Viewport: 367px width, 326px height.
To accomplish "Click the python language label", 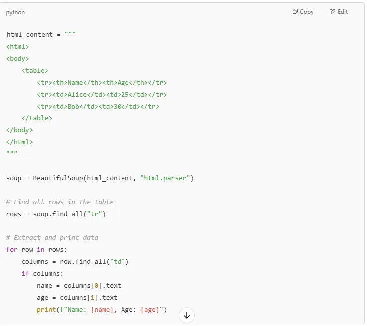I will [15, 12].
